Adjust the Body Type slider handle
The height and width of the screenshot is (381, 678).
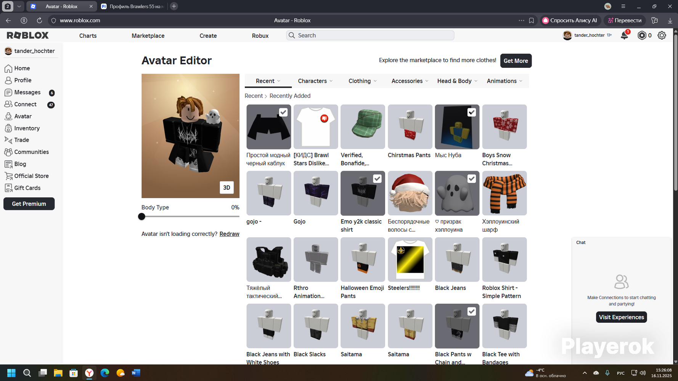tap(141, 217)
